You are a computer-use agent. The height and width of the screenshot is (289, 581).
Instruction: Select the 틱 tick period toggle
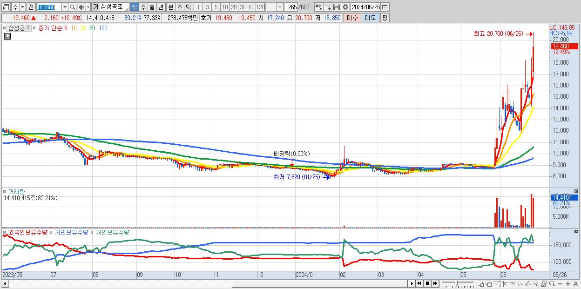point(188,7)
